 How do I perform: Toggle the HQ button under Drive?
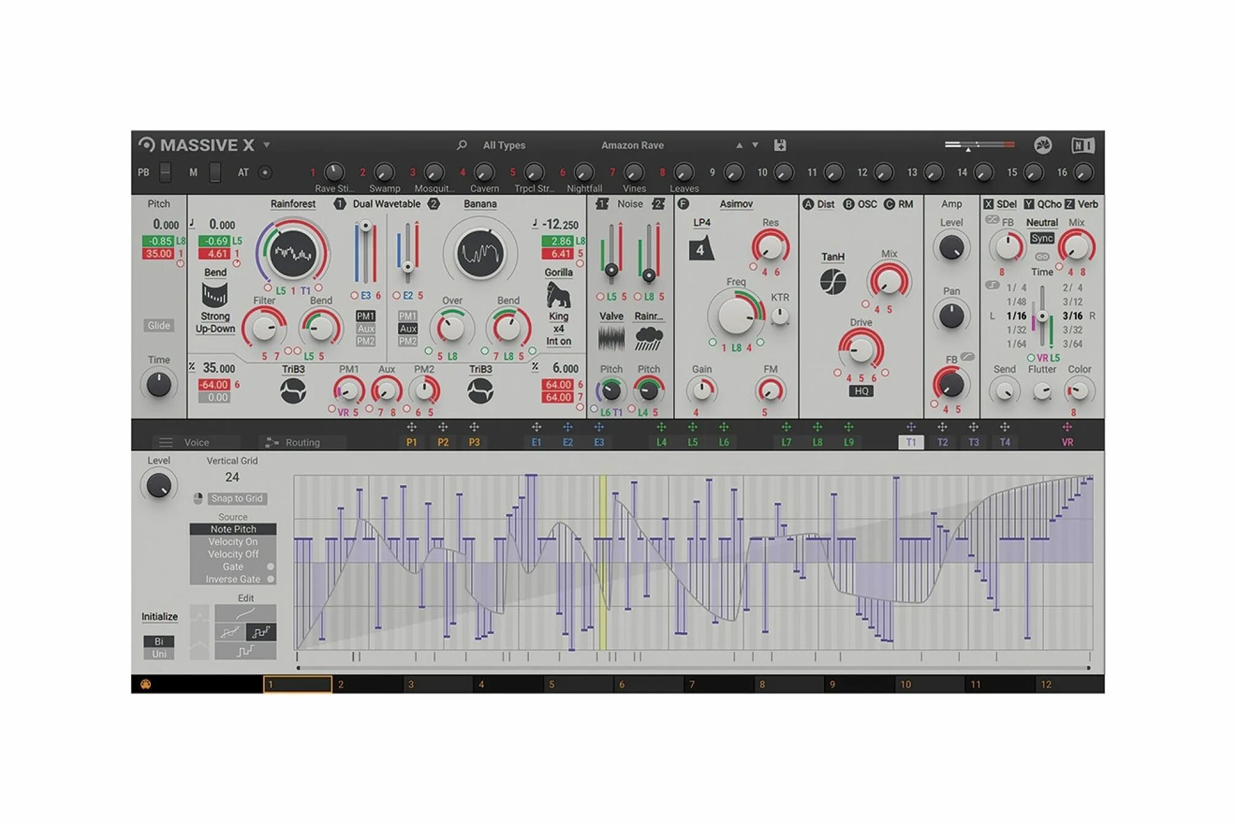click(x=861, y=391)
